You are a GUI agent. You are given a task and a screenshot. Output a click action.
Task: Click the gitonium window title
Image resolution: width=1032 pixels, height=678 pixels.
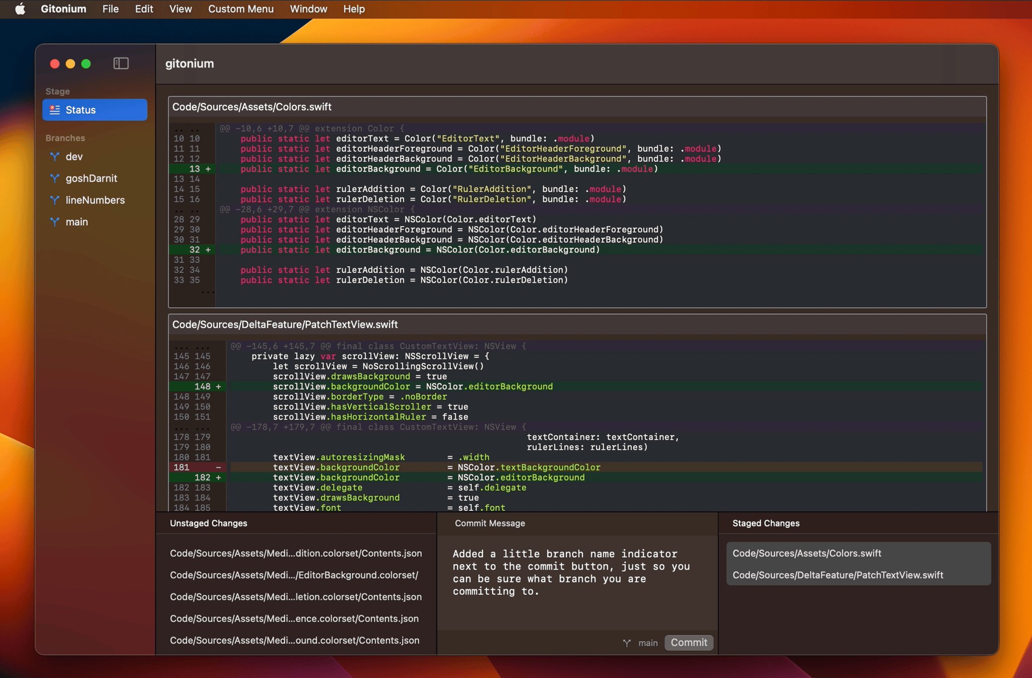pos(189,63)
